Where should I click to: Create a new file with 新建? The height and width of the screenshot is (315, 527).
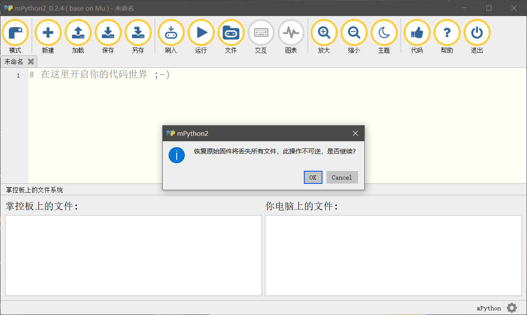click(x=48, y=37)
